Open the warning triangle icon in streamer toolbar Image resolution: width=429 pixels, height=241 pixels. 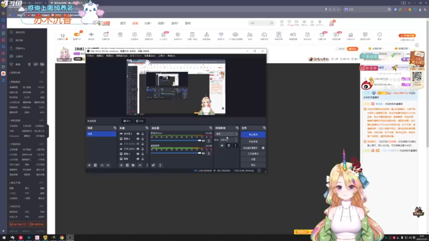tap(206, 35)
